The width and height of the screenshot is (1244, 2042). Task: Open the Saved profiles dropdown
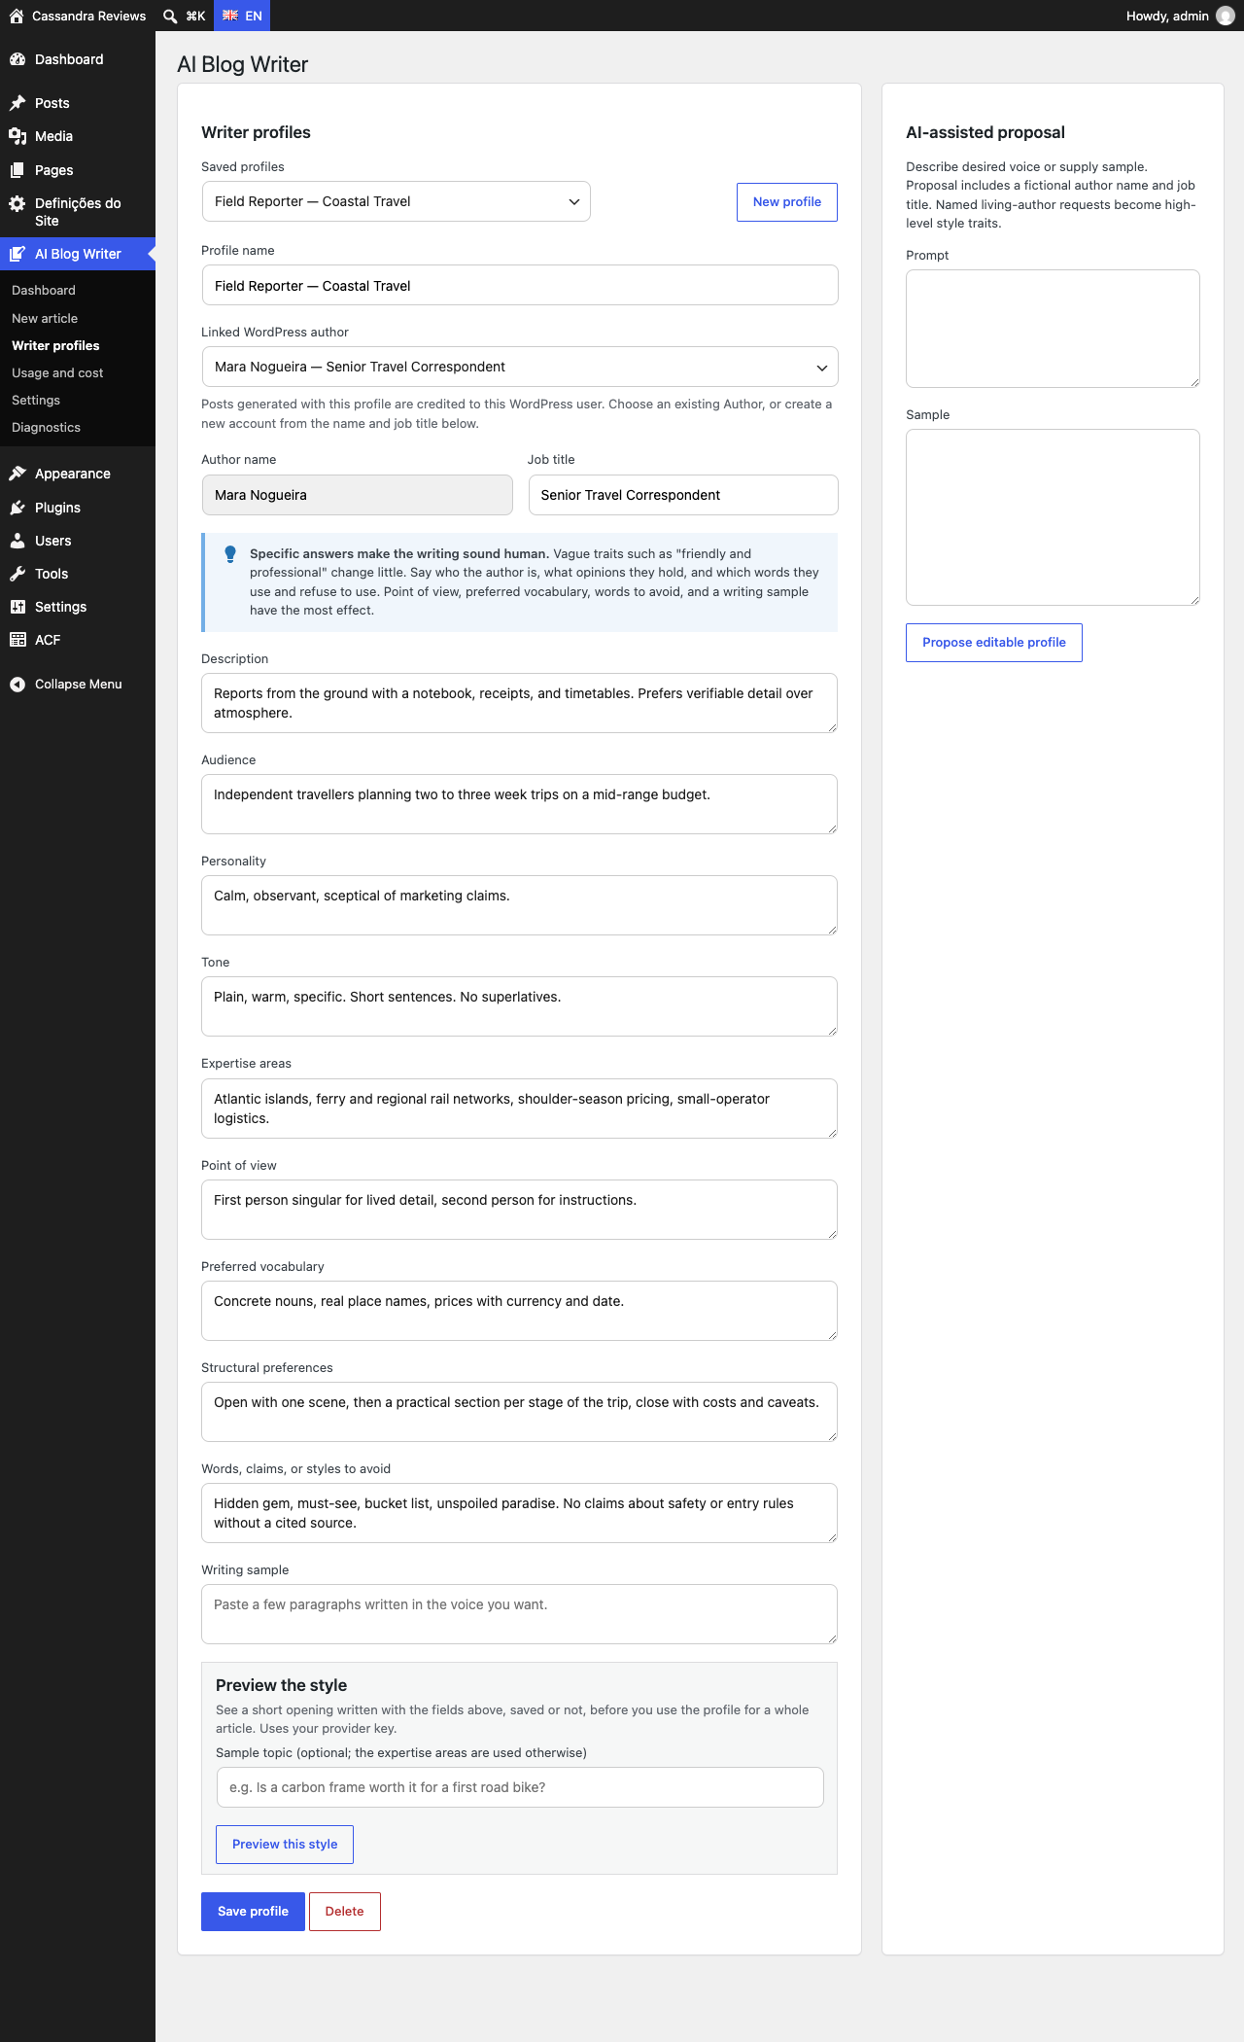click(x=396, y=201)
